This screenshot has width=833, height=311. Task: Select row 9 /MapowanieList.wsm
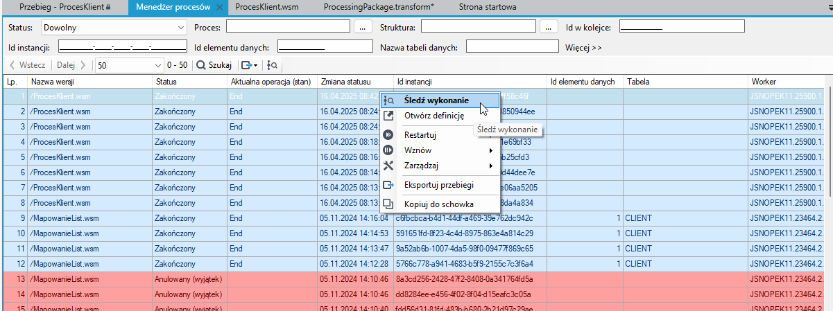coord(413,217)
